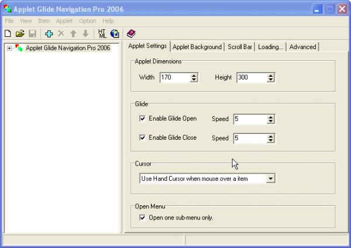Decrease the Glide Open speed with the down arrow
The height and width of the screenshot is (248, 351).
[x=271, y=121]
